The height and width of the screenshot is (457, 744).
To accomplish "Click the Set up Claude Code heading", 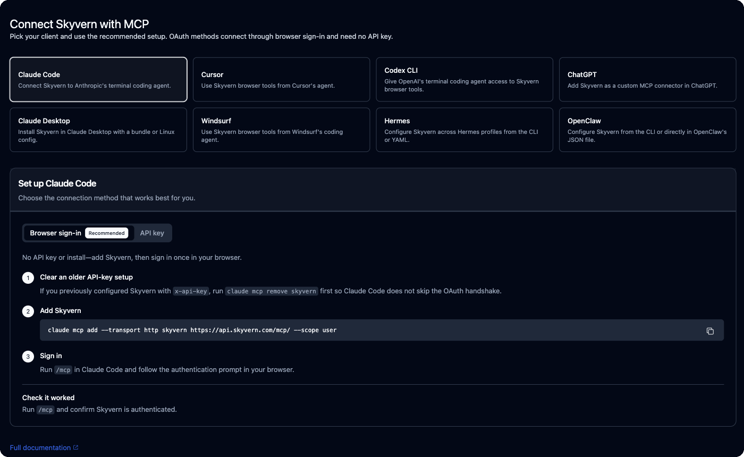I will tap(57, 183).
